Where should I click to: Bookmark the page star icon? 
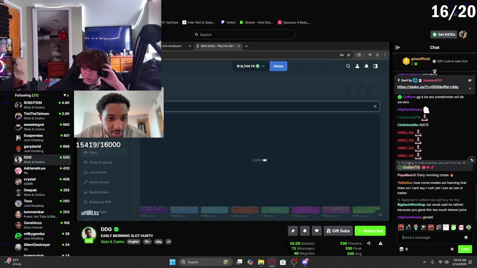tap(348, 55)
